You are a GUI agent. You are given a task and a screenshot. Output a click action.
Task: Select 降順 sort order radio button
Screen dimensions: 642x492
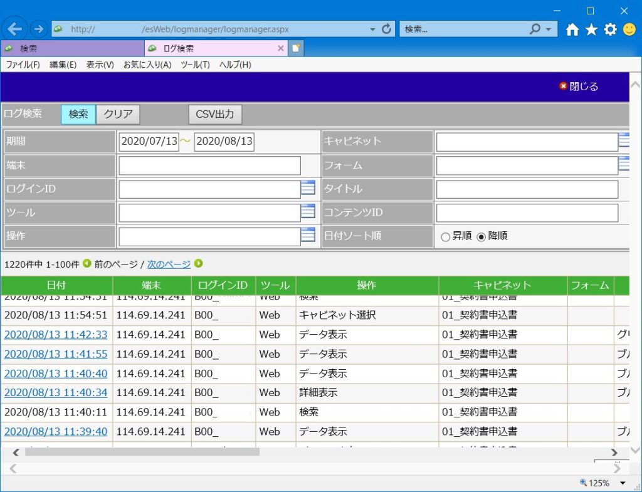(481, 237)
